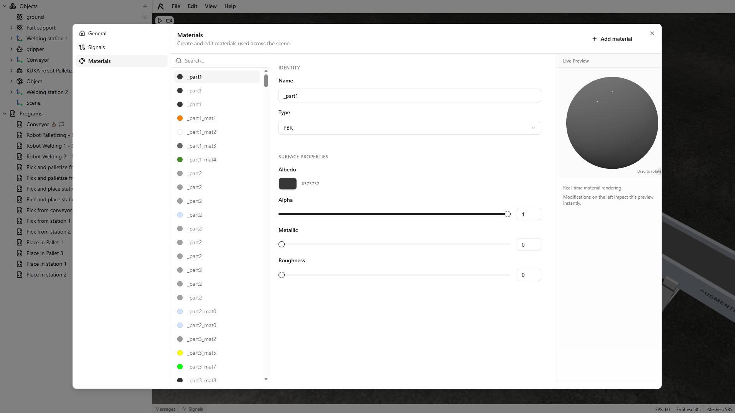
Task: Click the plus icon beside Objects
Action: 145,6
